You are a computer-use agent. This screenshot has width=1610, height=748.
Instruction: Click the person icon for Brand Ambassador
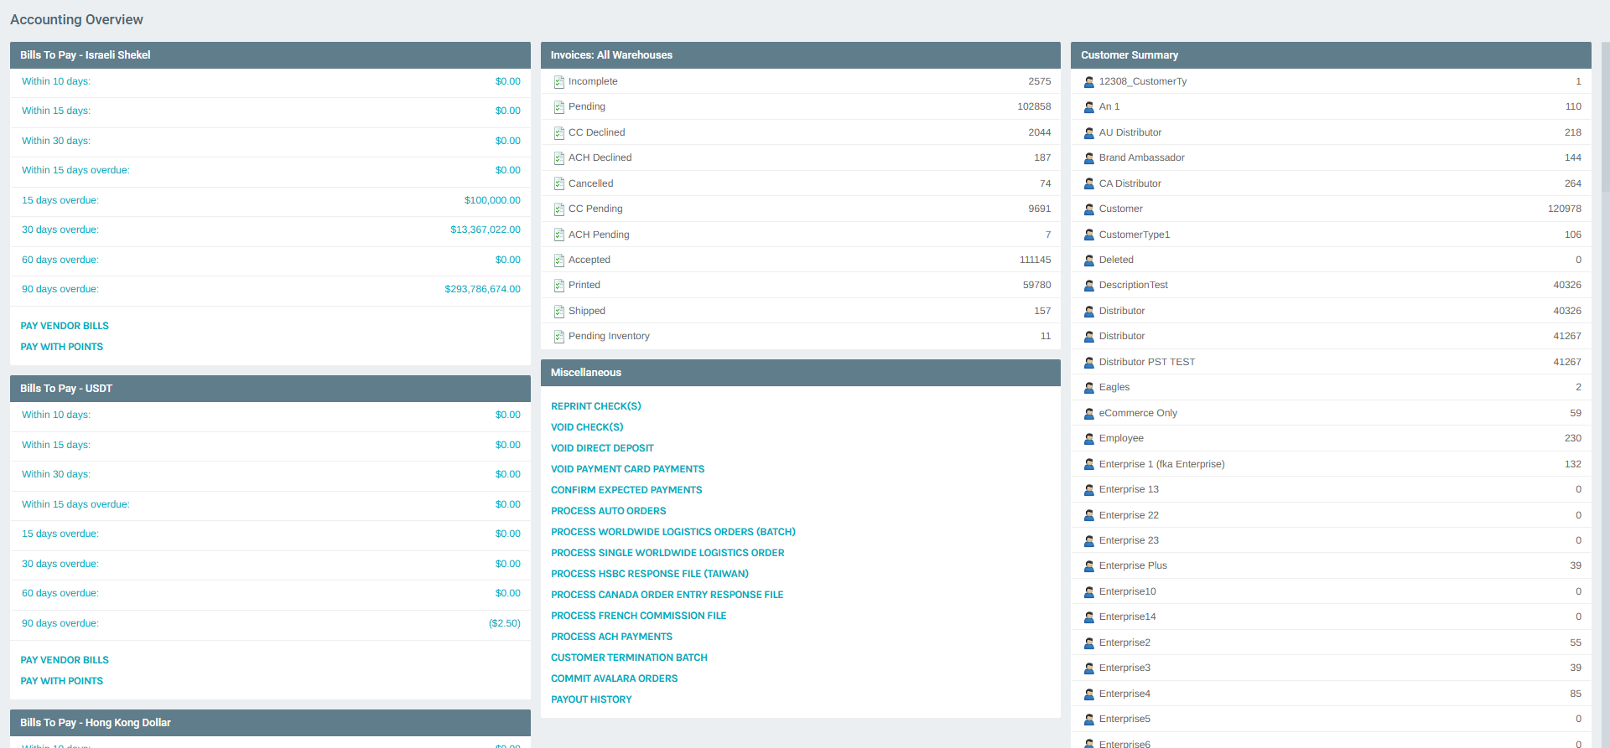[1088, 158]
